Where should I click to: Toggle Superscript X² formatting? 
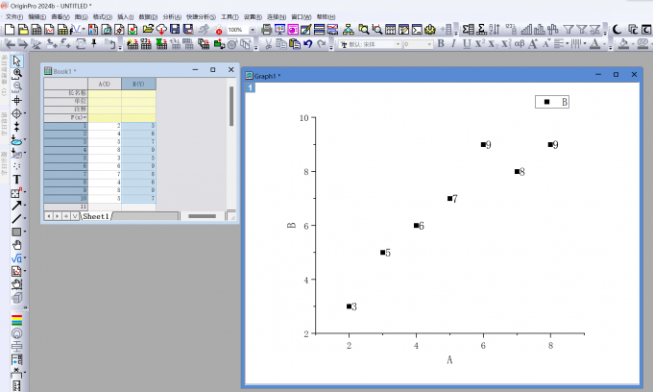(480, 44)
